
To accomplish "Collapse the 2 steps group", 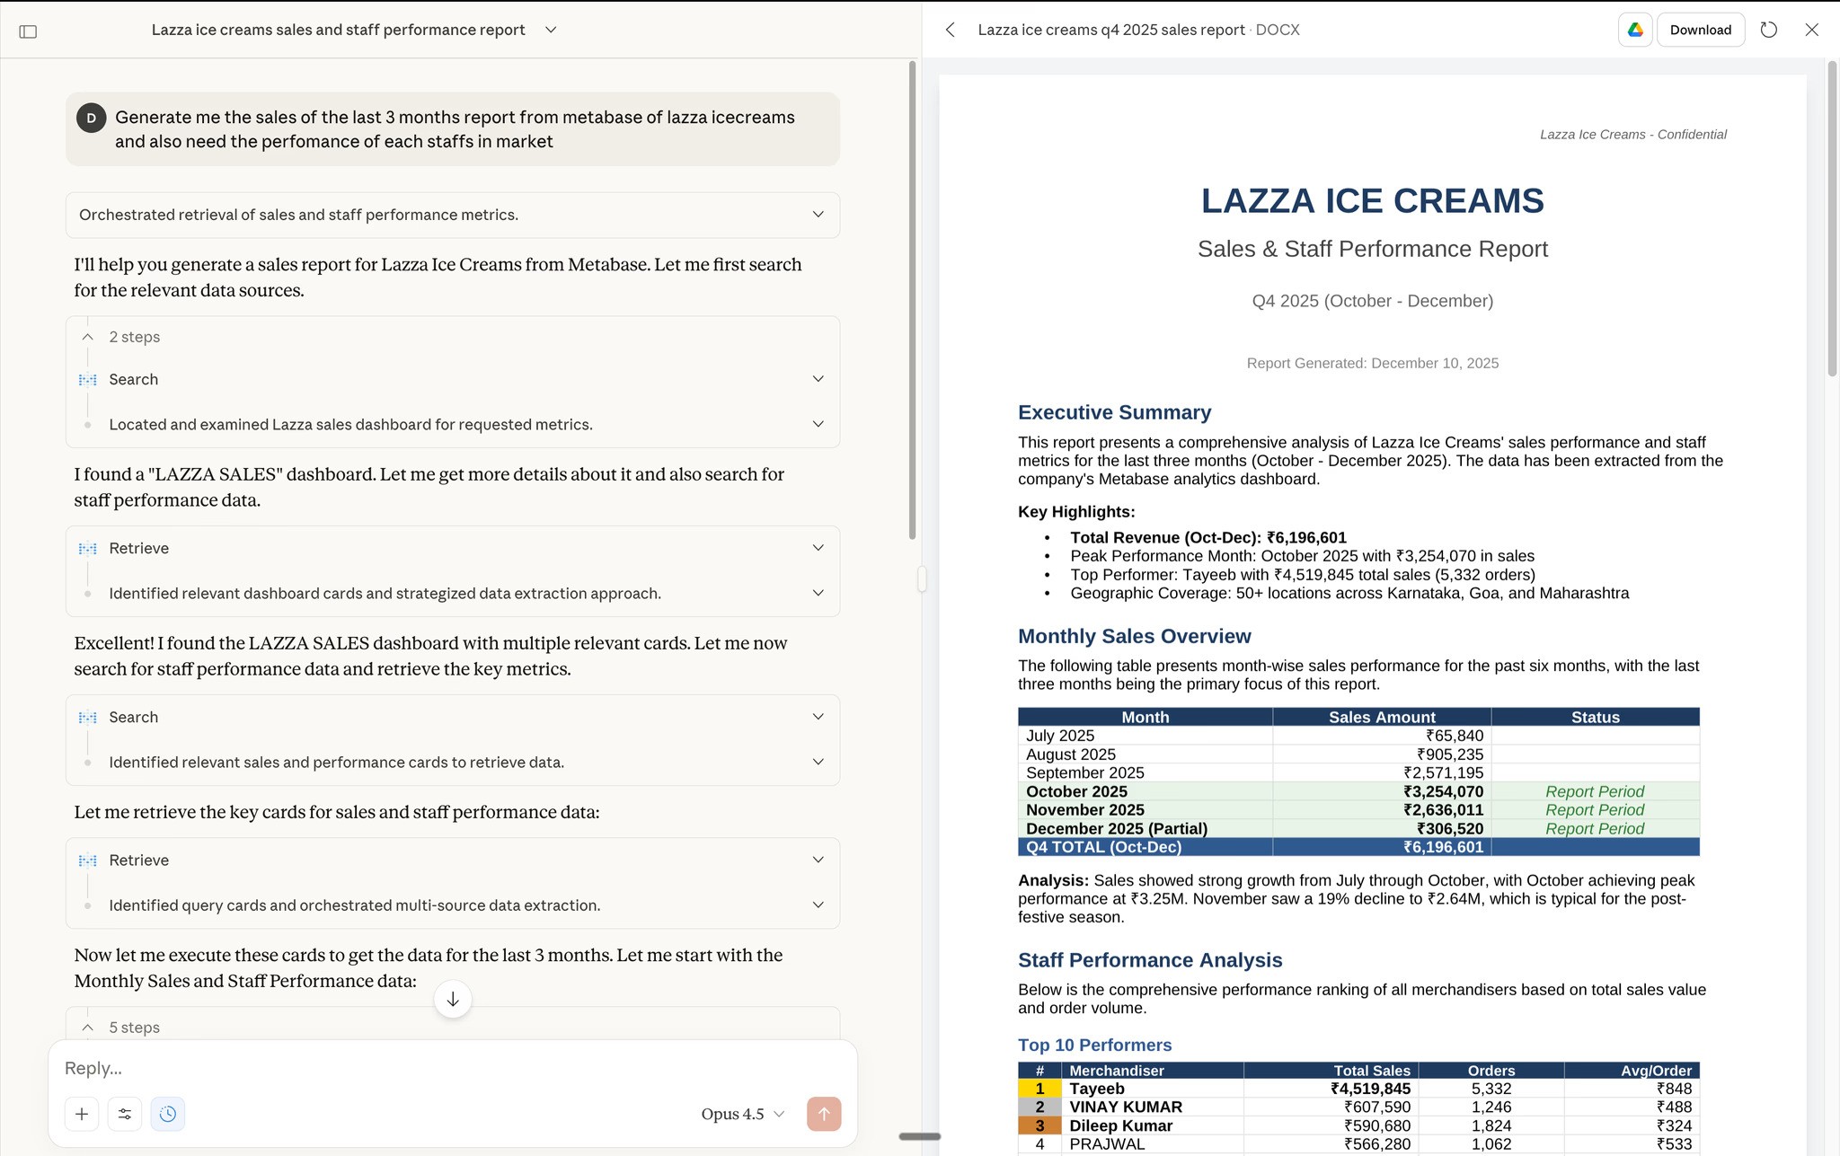I will point(88,337).
